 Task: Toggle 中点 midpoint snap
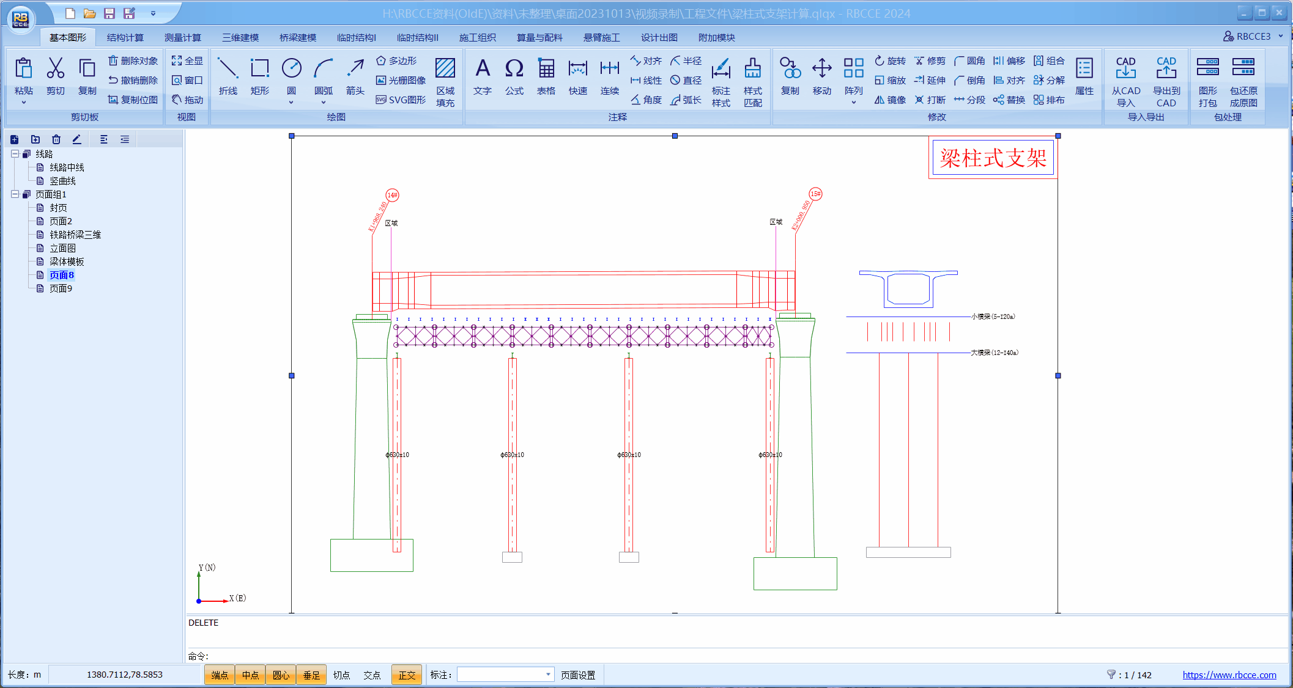click(x=250, y=675)
